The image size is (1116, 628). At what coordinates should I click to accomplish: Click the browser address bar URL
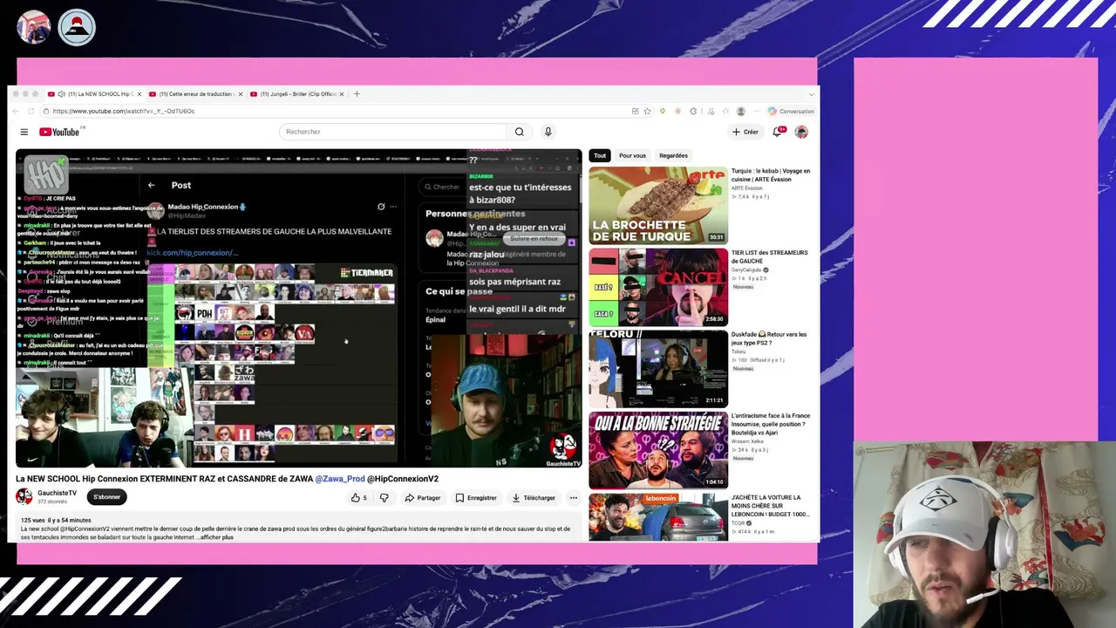tap(124, 111)
